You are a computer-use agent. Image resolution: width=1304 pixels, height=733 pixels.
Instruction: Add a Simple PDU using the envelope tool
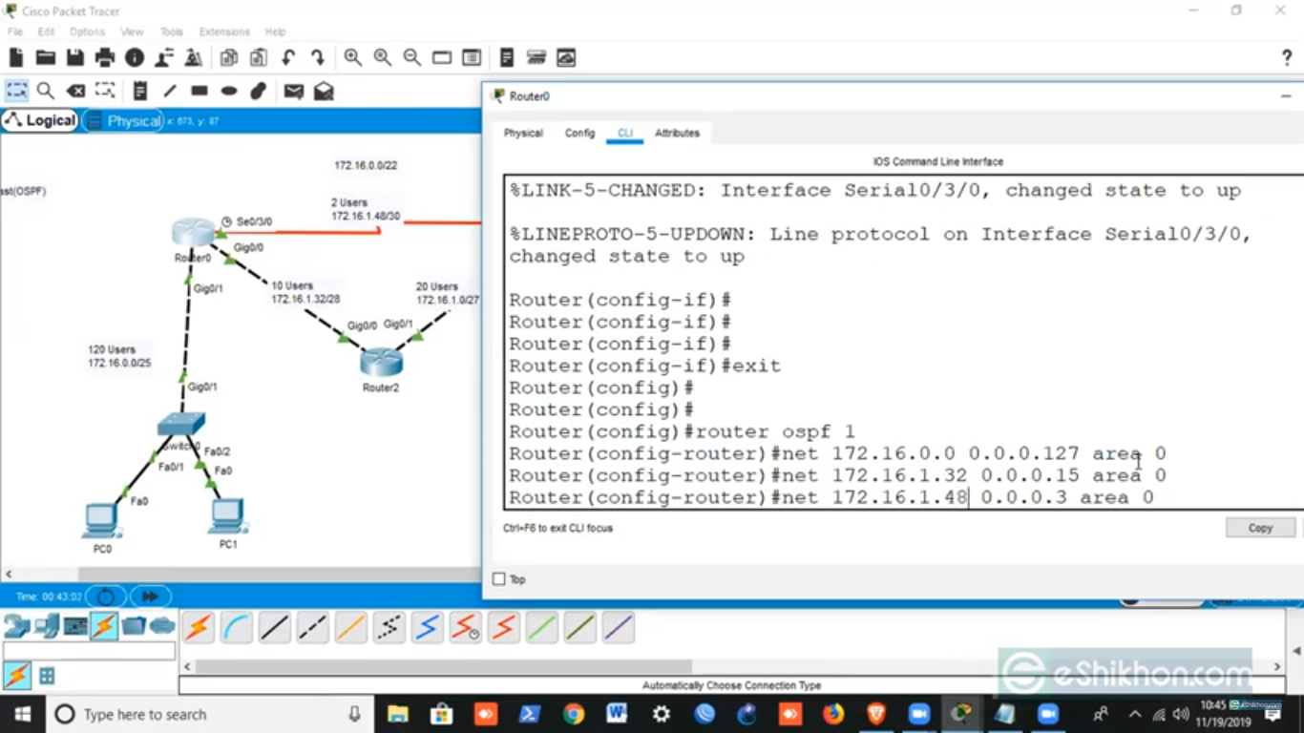(293, 91)
